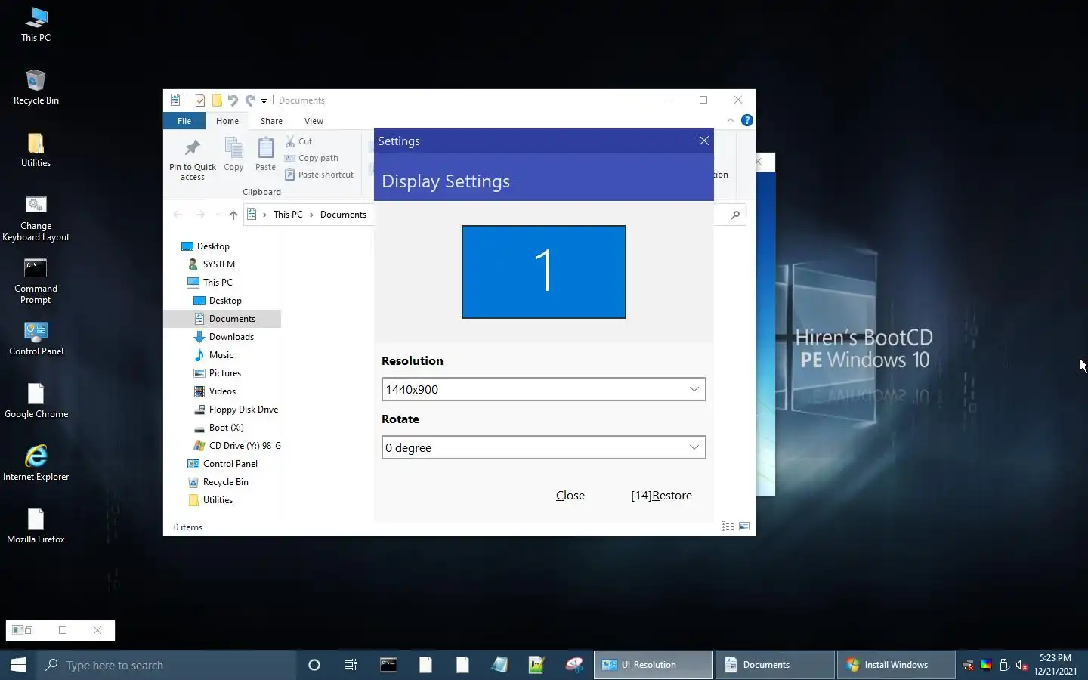Select SYSTEM in the navigation tree
This screenshot has width=1088, height=680.
[212, 264]
